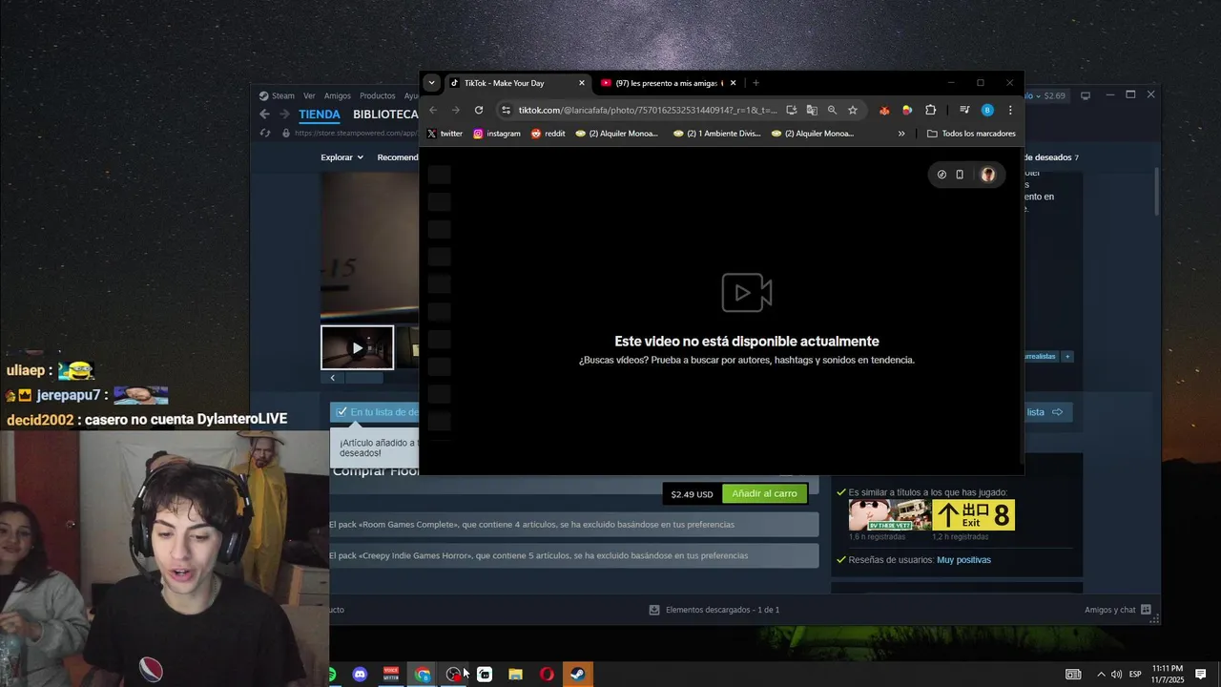The height and width of the screenshot is (687, 1221).
Task: Go to the TIENDA section in Steam
Action: [x=320, y=114]
